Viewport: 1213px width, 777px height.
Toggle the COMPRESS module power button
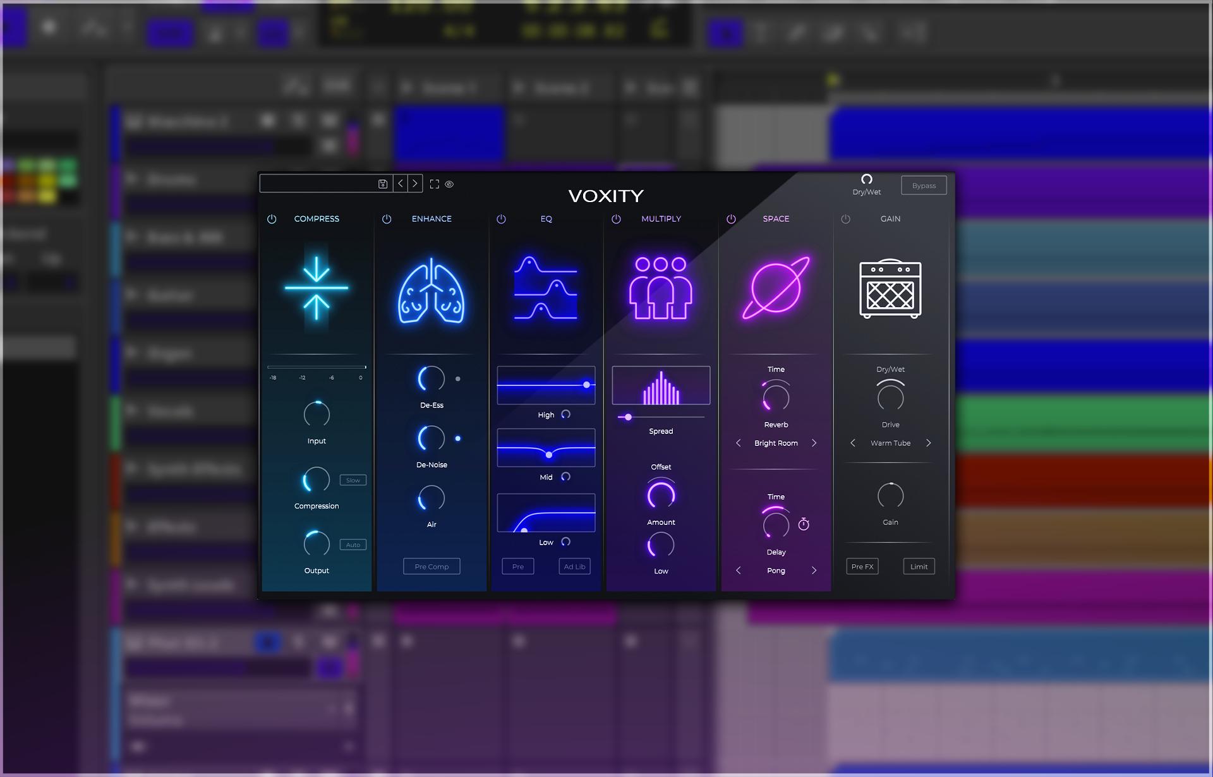pyautogui.click(x=272, y=219)
